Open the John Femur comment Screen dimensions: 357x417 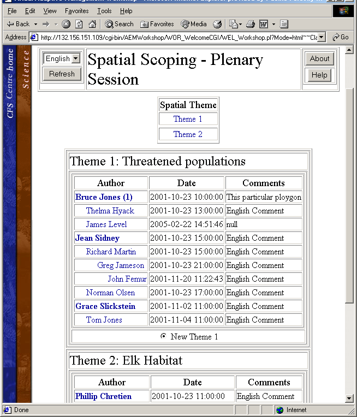pos(127,279)
